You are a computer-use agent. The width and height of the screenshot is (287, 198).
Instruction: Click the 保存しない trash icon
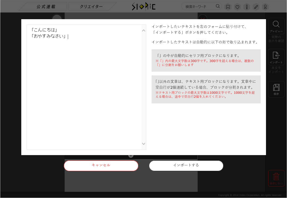pos(276,177)
